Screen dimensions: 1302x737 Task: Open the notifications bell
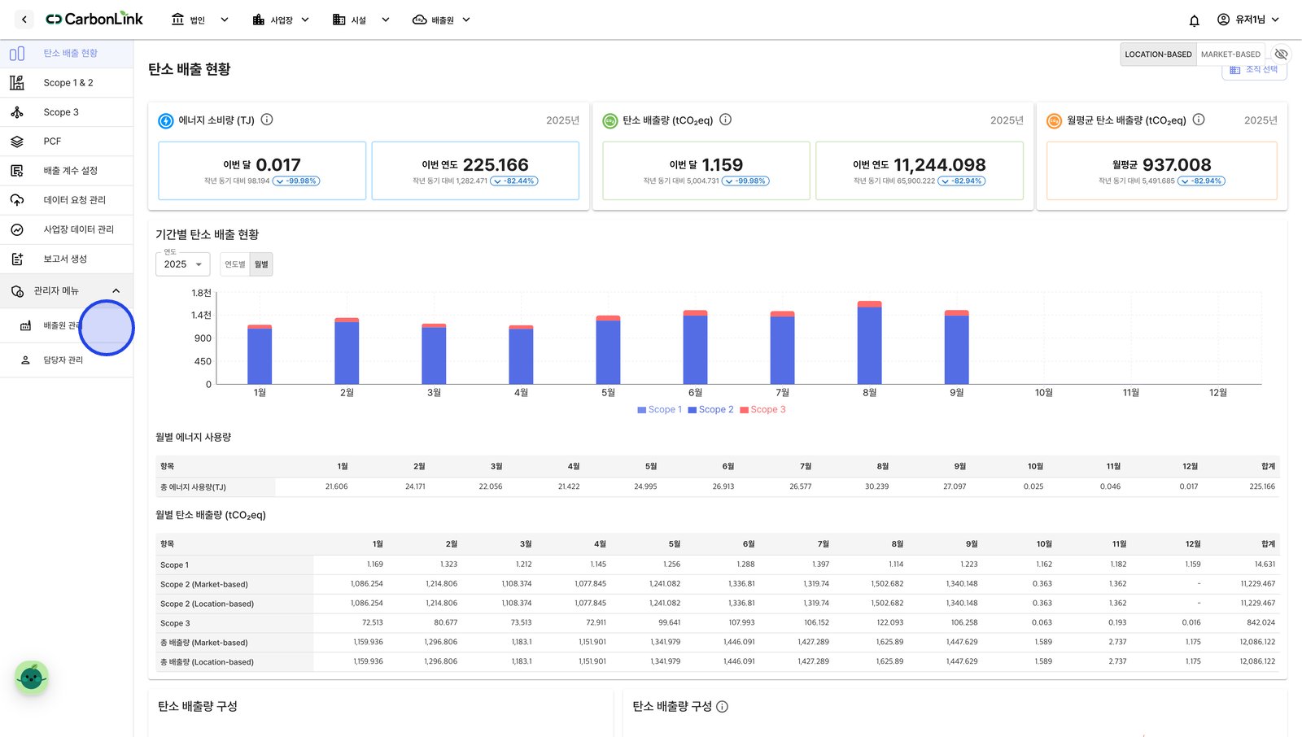(x=1194, y=20)
